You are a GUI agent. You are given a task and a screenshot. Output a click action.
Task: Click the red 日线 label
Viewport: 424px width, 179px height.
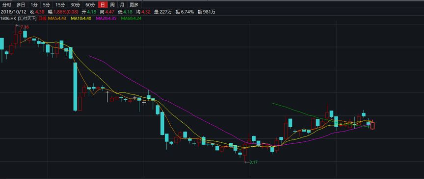point(42,18)
